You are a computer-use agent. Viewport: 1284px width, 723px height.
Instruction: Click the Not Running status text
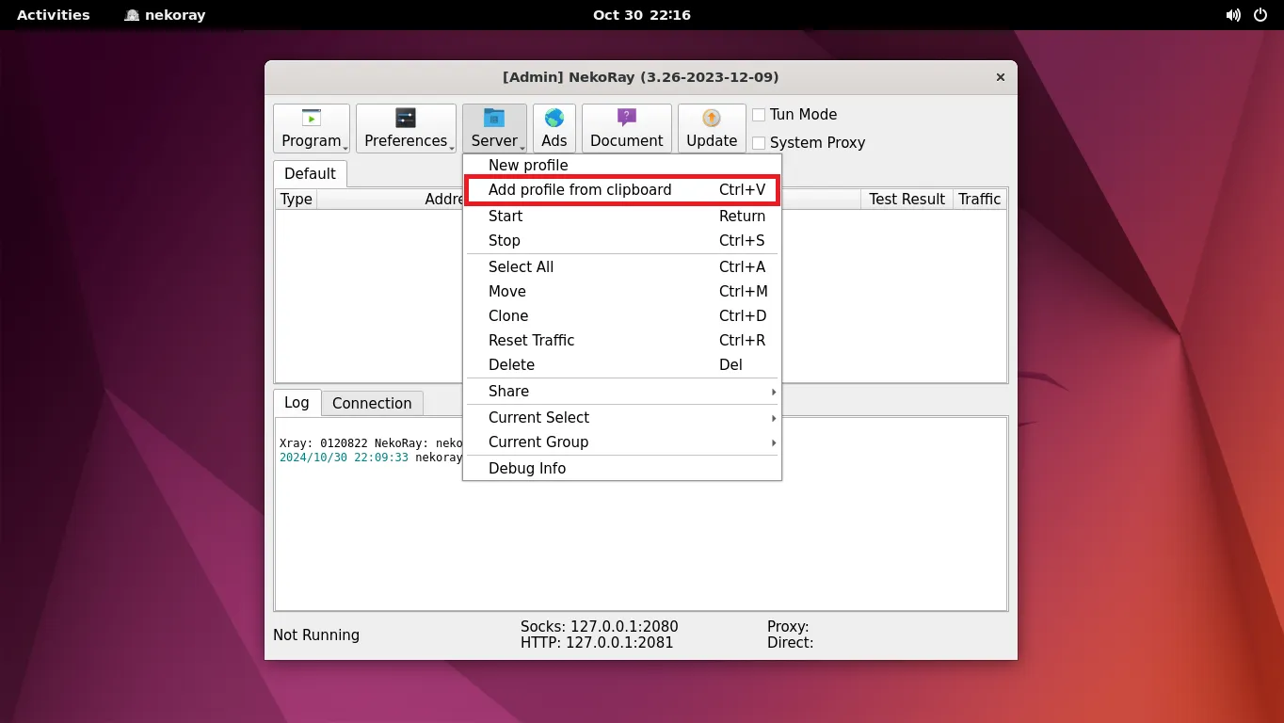[316, 635]
